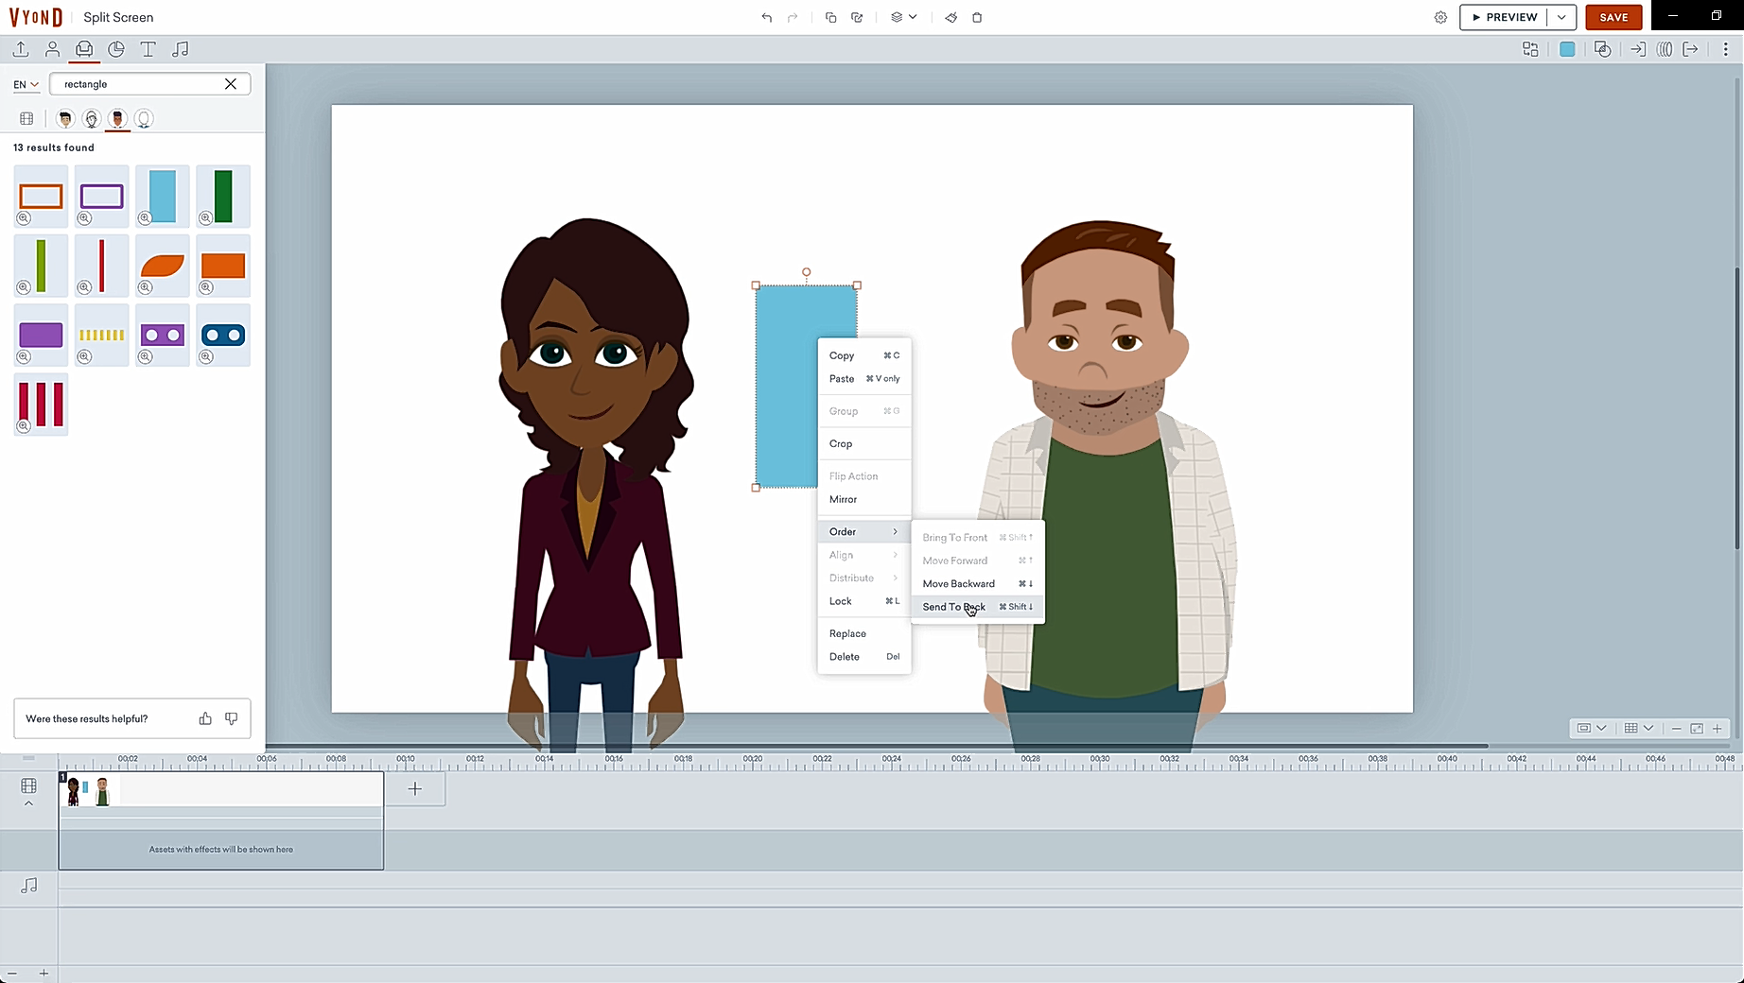Select Crop from the context menu

tap(841, 443)
